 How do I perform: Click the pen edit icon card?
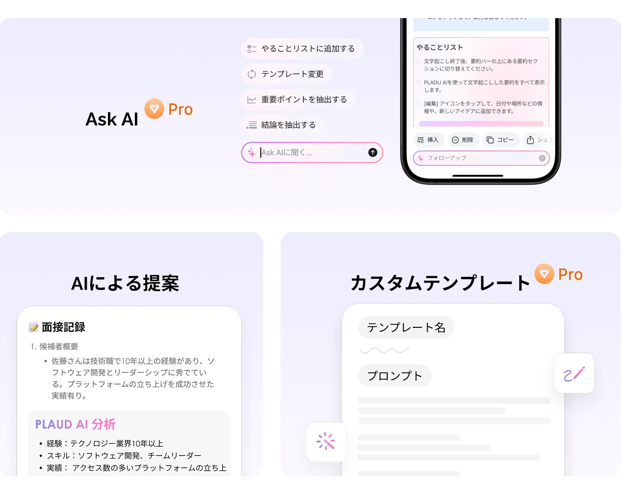[574, 373]
